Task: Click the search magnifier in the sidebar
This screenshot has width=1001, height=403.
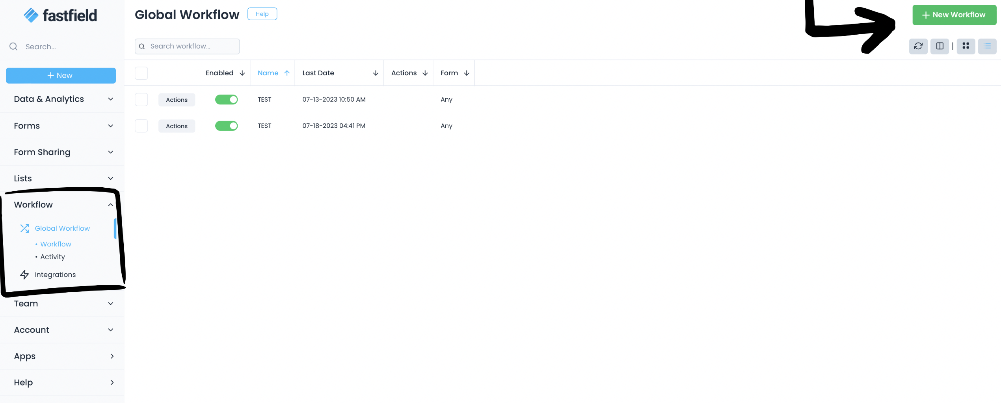Action: pyautogui.click(x=13, y=47)
